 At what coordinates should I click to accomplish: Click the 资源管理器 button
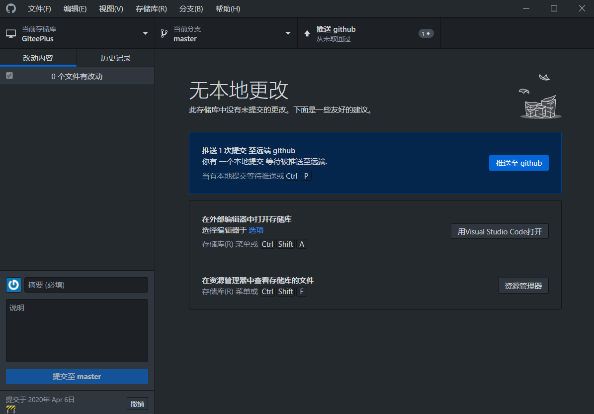[x=523, y=286]
